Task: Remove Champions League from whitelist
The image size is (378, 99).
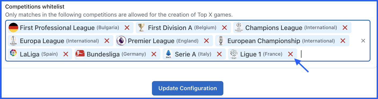Action: [345, 28]
